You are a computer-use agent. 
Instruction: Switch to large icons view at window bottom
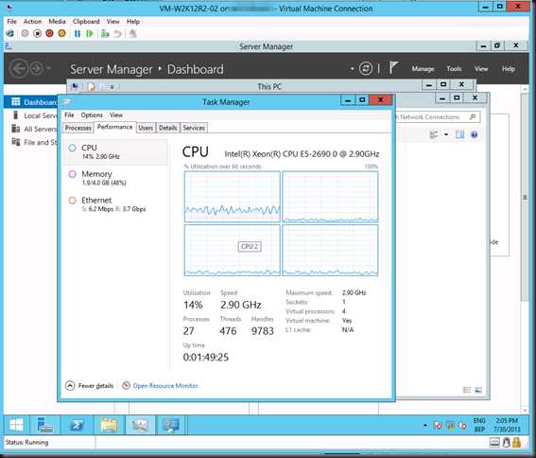tap(478, 390)
